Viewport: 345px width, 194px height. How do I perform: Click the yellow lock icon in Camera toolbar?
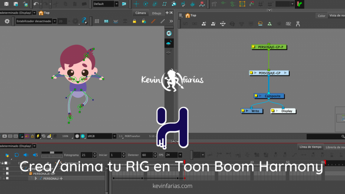coord(134,21)
